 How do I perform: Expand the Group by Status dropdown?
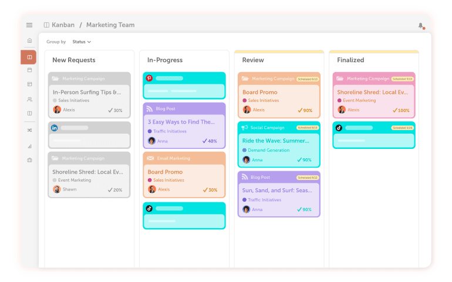82,42
